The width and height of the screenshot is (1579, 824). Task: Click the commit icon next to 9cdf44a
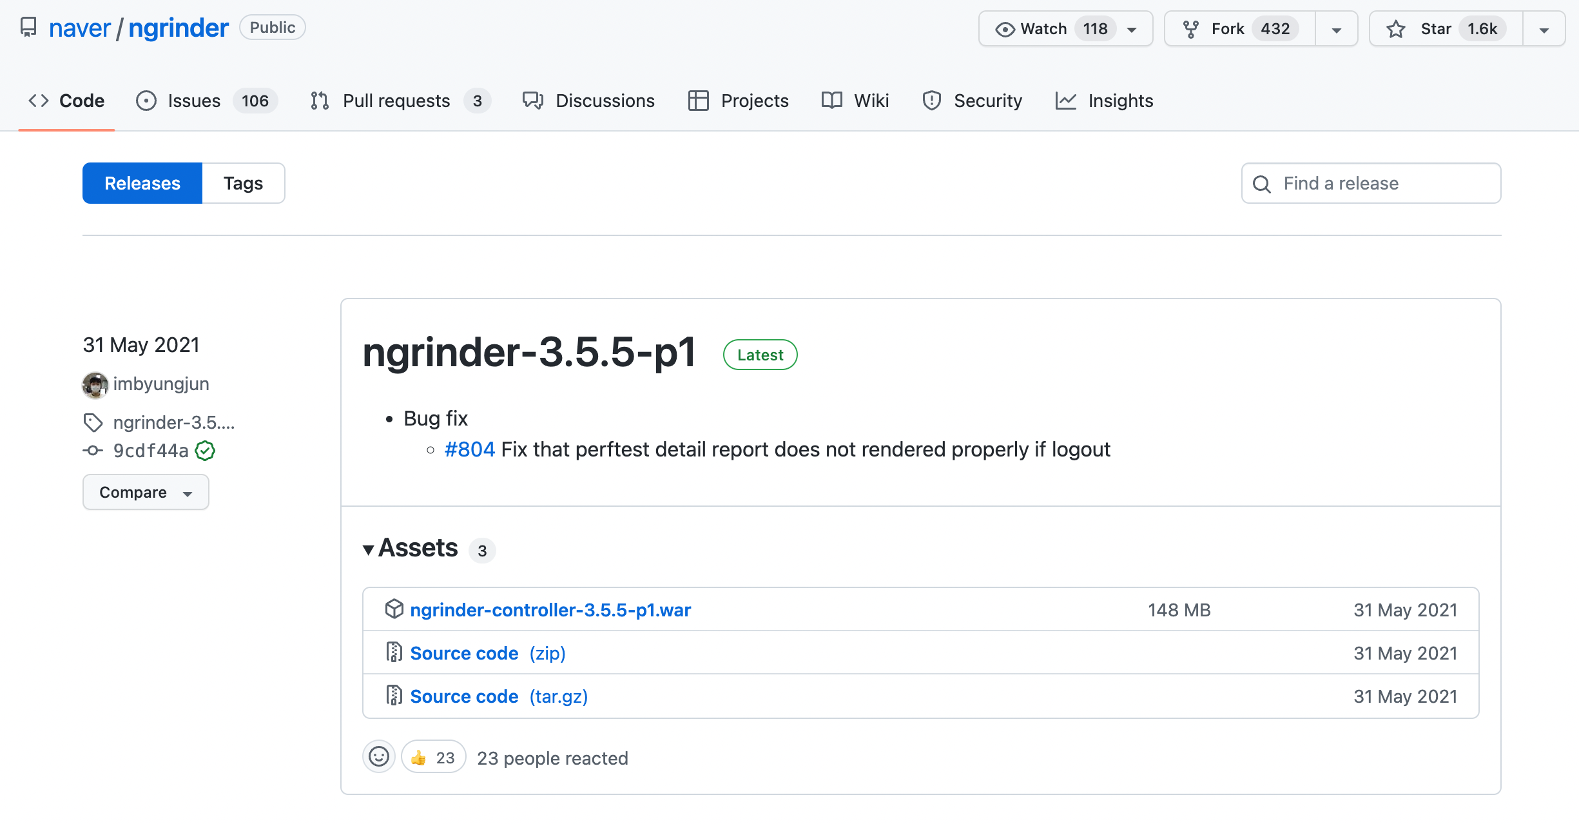[x=93, y=451]
